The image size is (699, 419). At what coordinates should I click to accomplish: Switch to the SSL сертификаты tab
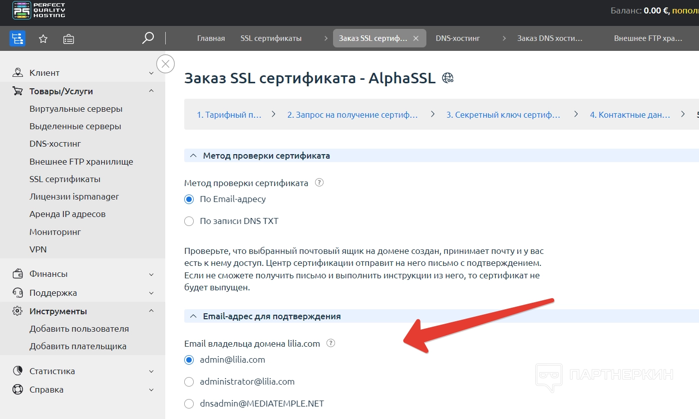[x=271, y=38]
